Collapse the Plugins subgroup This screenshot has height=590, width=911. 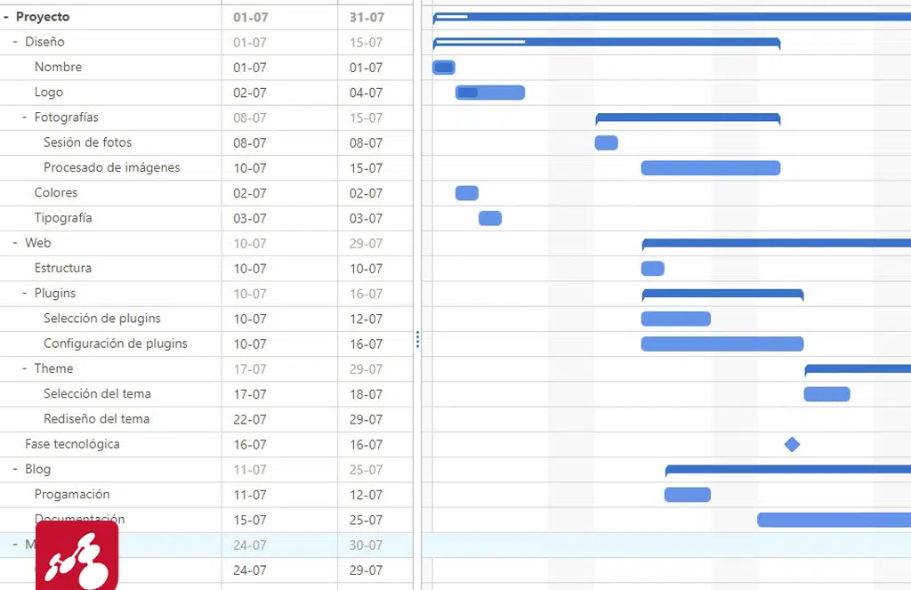pos(25,293)
